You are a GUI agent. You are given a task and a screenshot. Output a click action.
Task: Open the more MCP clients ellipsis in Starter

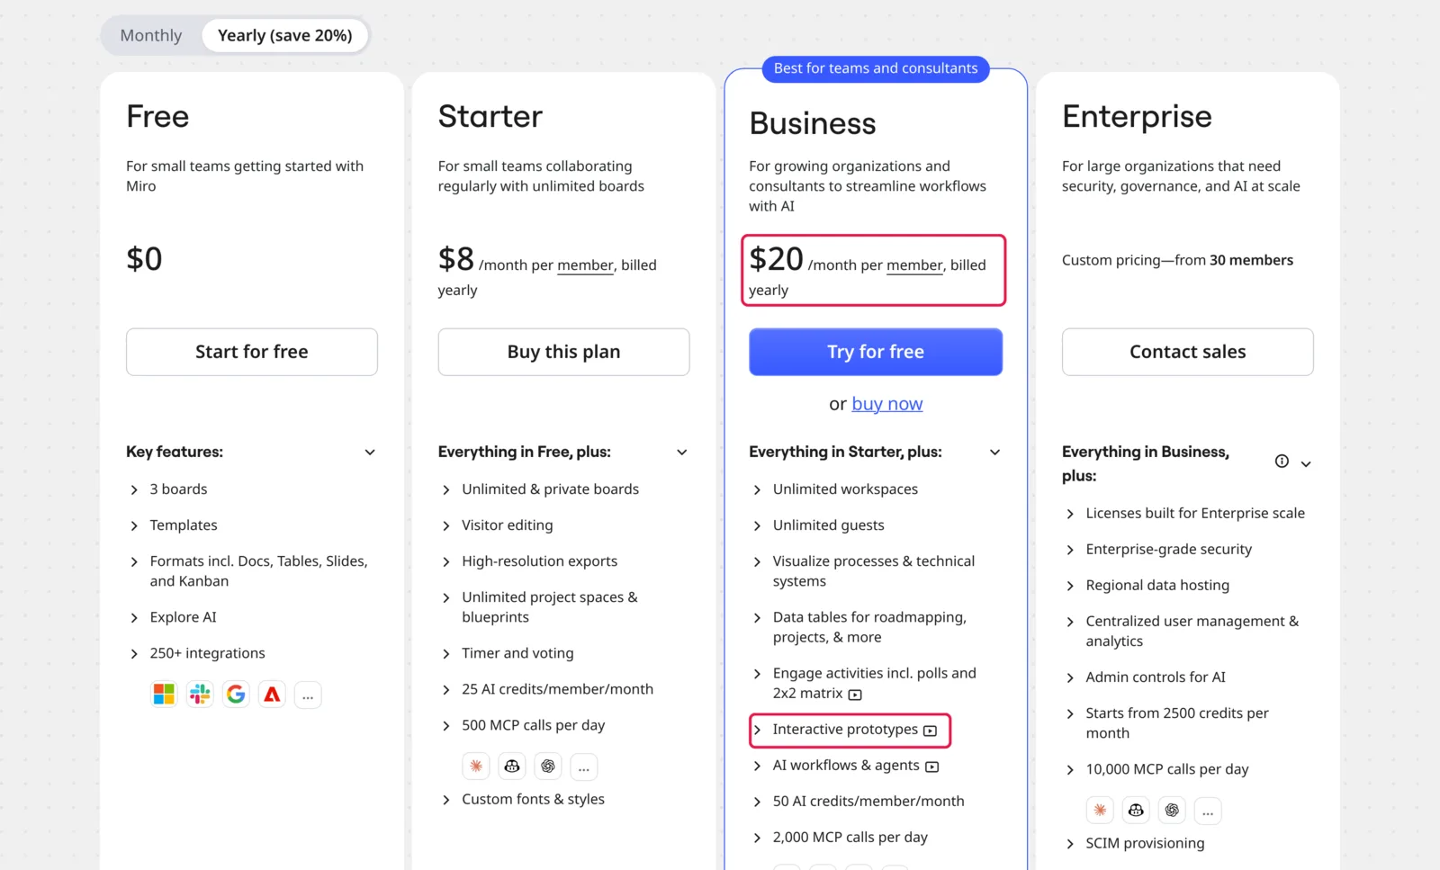pyautogui.click(x=584, y=766)
